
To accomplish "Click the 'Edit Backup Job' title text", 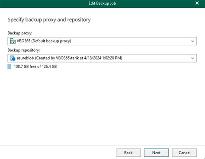I will (102, 3).
